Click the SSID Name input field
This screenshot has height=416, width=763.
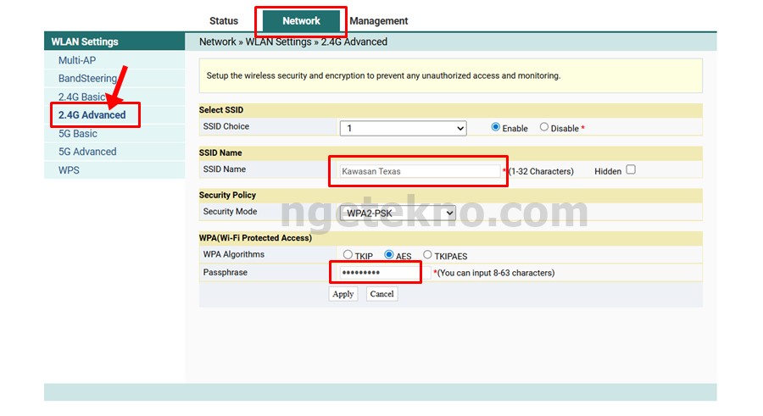pos(419,171)
